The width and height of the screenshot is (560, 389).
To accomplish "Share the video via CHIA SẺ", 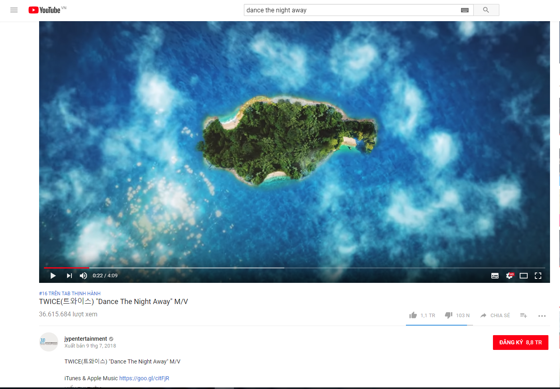I will click(x=495, y=315).
